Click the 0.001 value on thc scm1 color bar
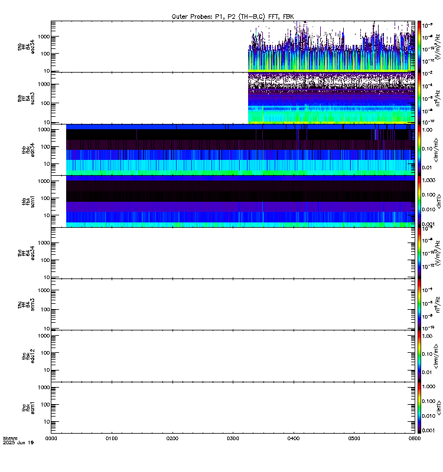Screen dimensions: 443x472 [x=429, y=431]
